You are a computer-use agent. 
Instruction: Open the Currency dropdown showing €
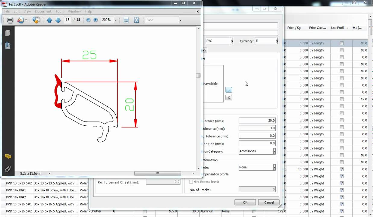277,41
